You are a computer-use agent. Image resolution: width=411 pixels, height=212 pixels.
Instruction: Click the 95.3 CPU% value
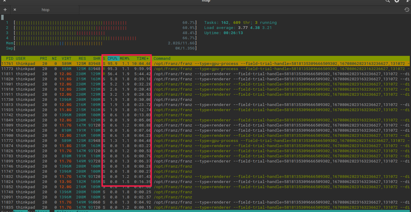tap(112, 69)
